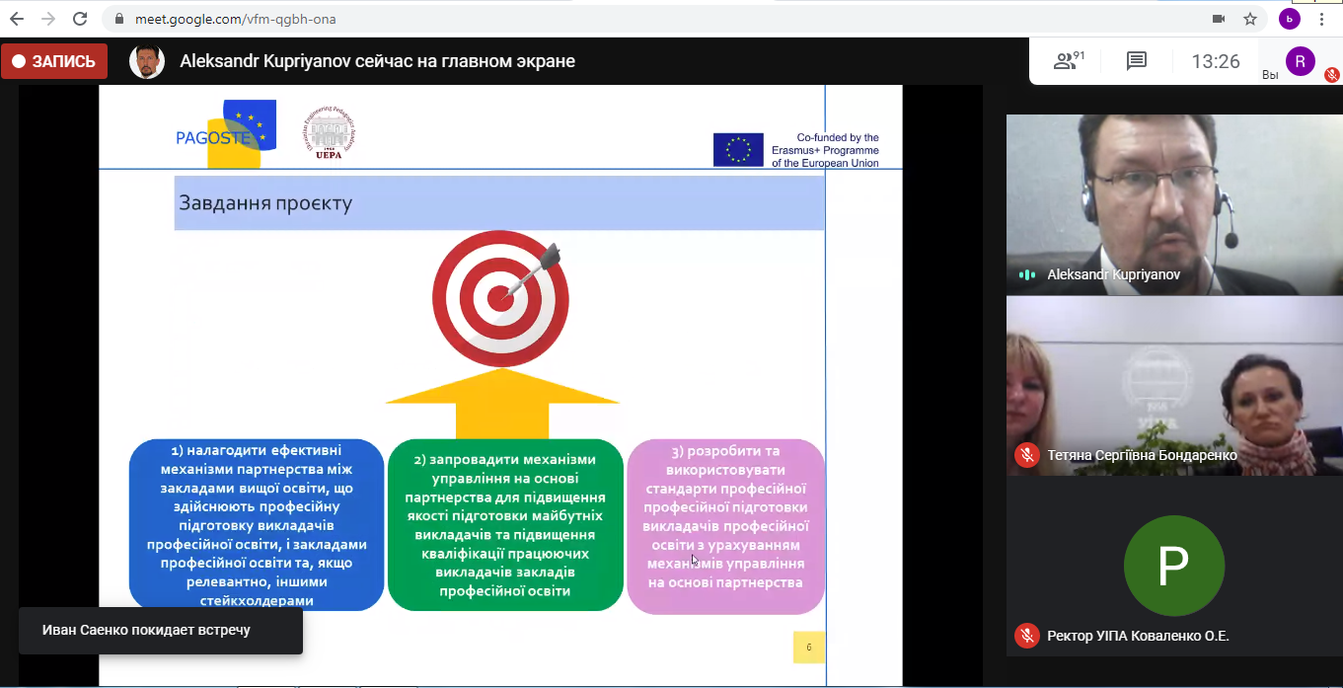
Task: Open participants list showing 91 people
Action: coord(1069,61)
